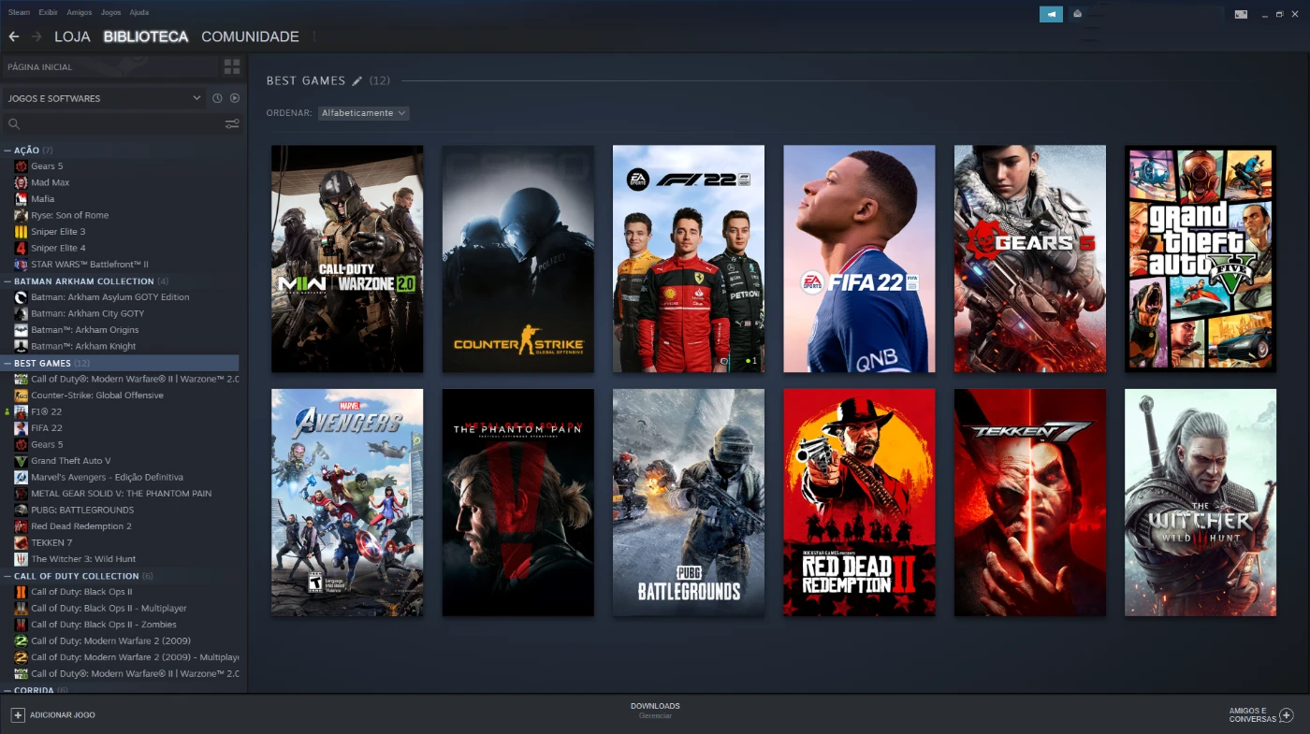
Task: Click Red Dead Redemption 2 sidebar icon
Action: pyautogui.click(x=21, y=526)
